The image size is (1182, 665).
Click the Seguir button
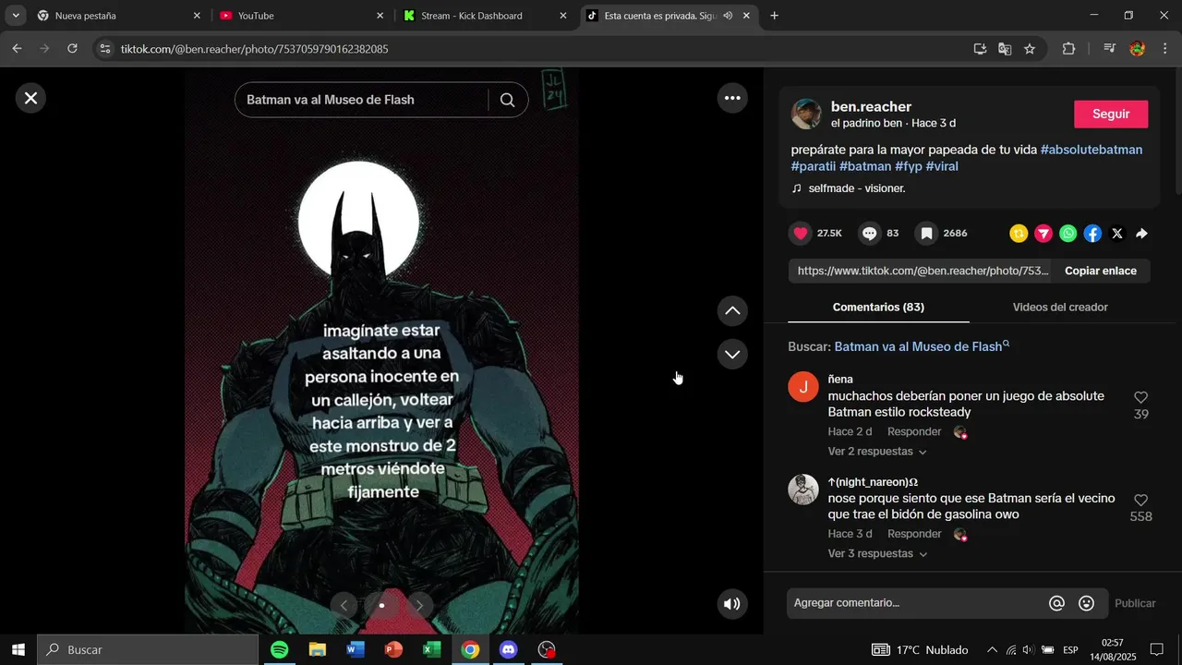click(1111, 114)
